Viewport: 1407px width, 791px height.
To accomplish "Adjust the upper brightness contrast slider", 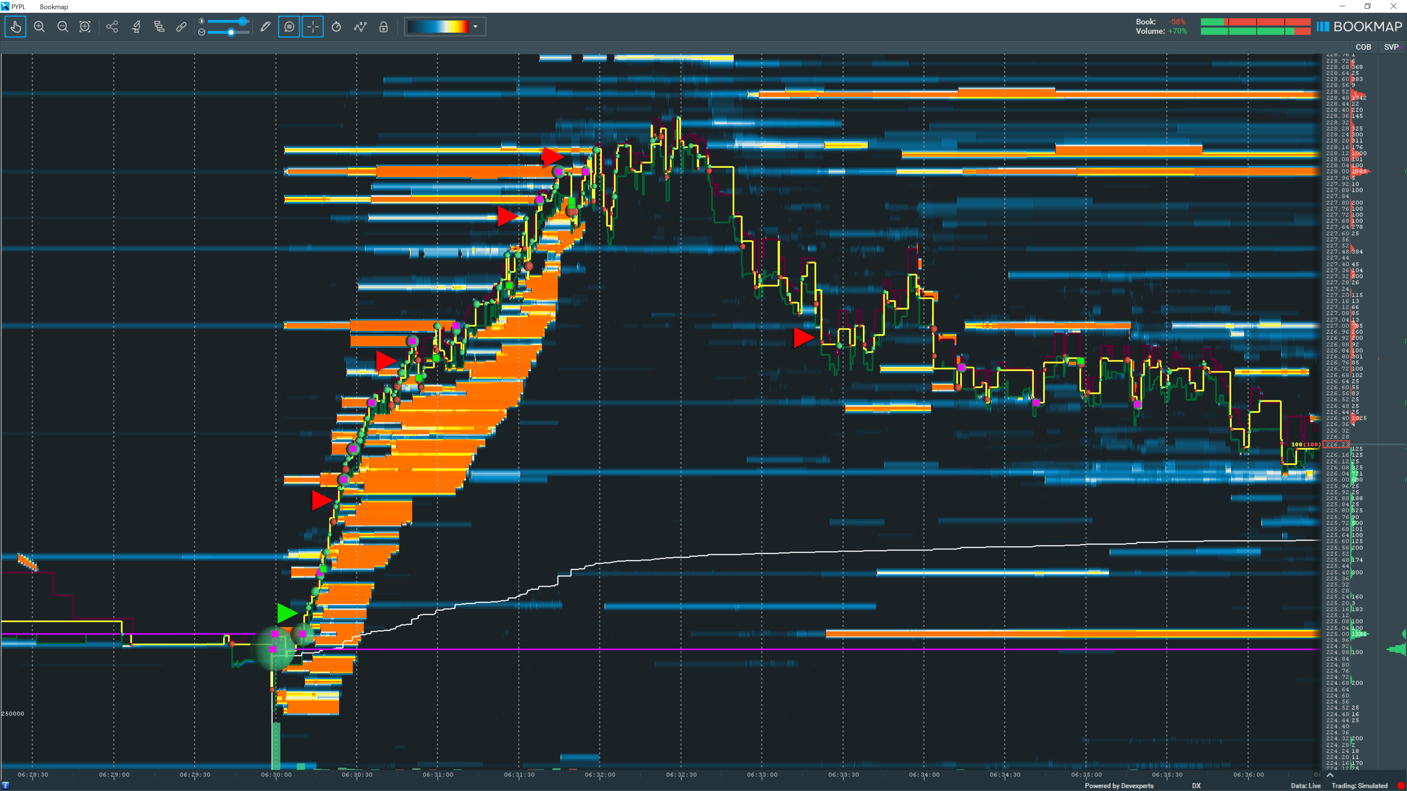I will click(243, 21).
